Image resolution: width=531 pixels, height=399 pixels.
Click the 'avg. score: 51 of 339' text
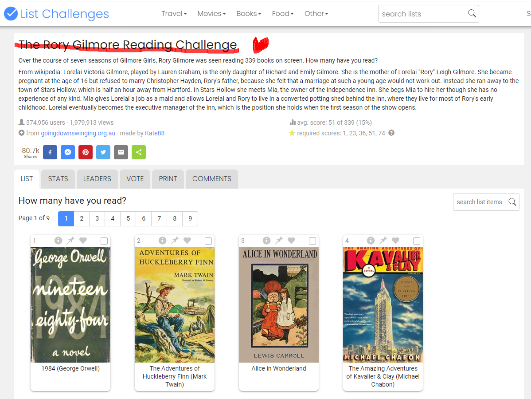coord(334,122)
